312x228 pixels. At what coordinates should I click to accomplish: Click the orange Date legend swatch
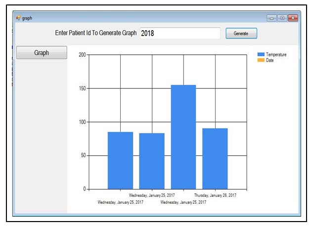pos(261,60)
